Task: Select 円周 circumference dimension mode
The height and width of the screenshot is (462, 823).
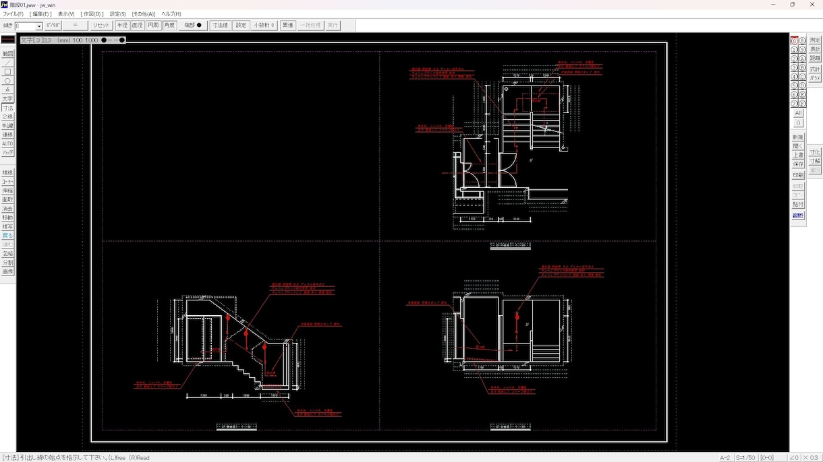Action: [153, 25]
